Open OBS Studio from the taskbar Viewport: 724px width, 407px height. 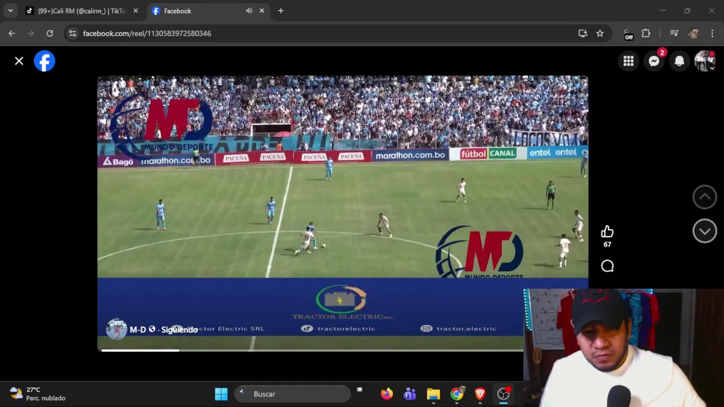tap(503, 394)
